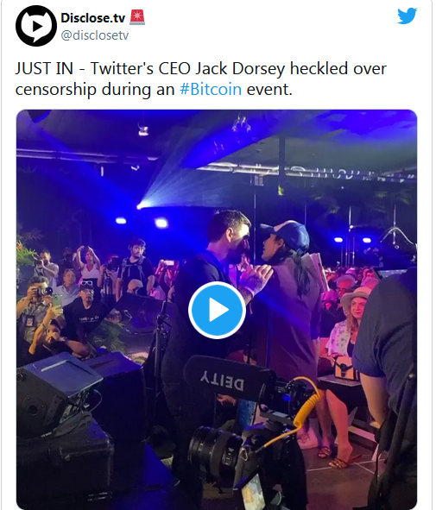The width and height of the screenshot is (436, 510).
Task: Click the red siren emoji beside Disclose.tv
Action: click(x=137, y=17)
